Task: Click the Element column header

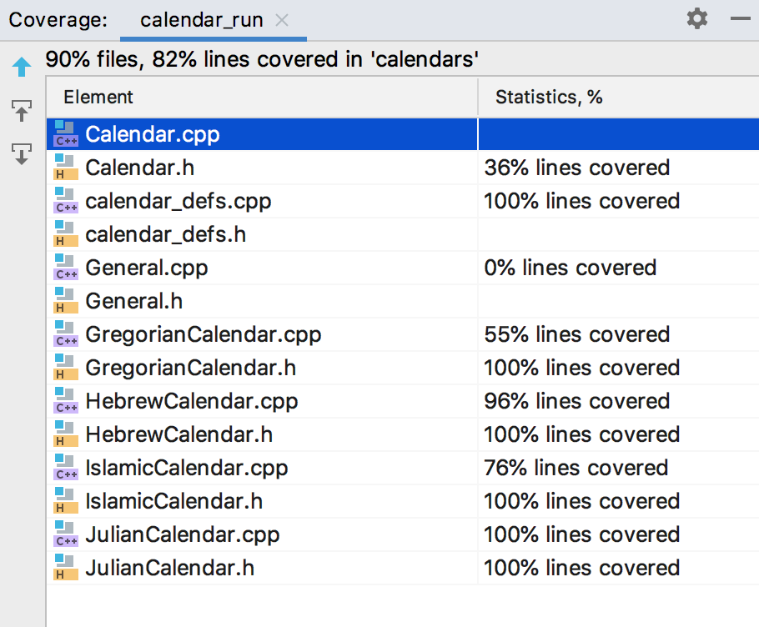Action: [x=98, y=97]
